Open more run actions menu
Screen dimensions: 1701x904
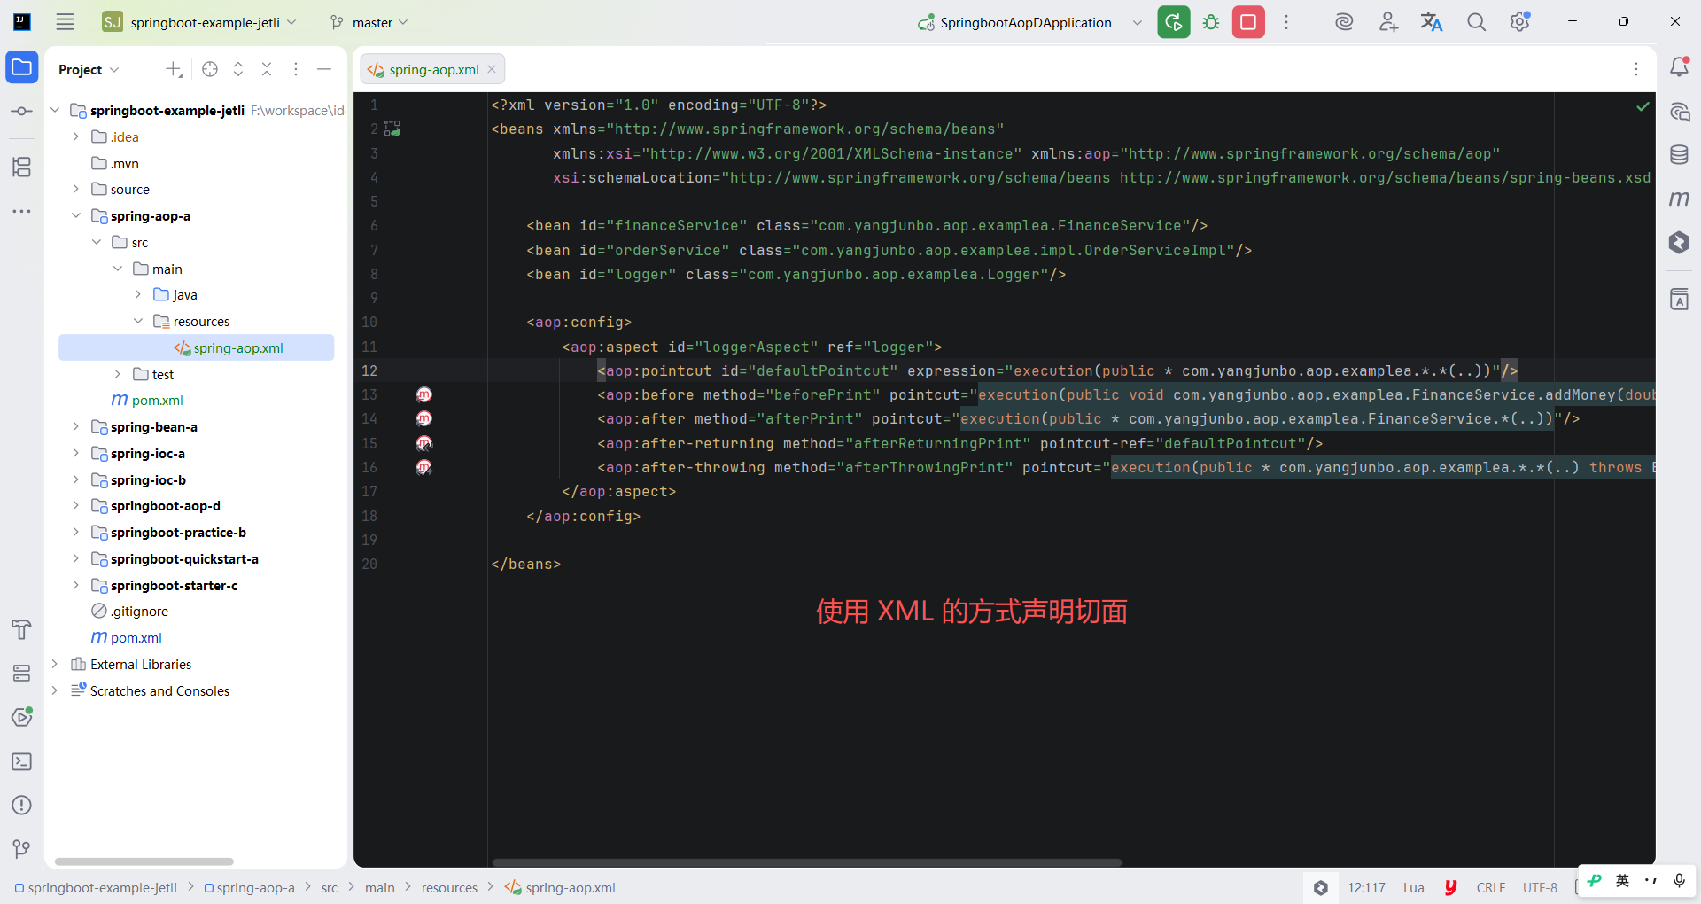click(1286, 22)
